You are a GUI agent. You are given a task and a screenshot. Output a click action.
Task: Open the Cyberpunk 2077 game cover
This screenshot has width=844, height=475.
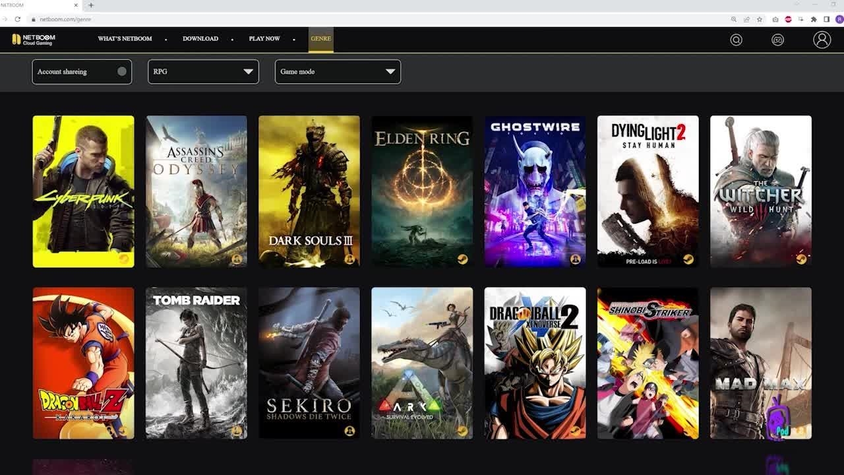[83, 191]
